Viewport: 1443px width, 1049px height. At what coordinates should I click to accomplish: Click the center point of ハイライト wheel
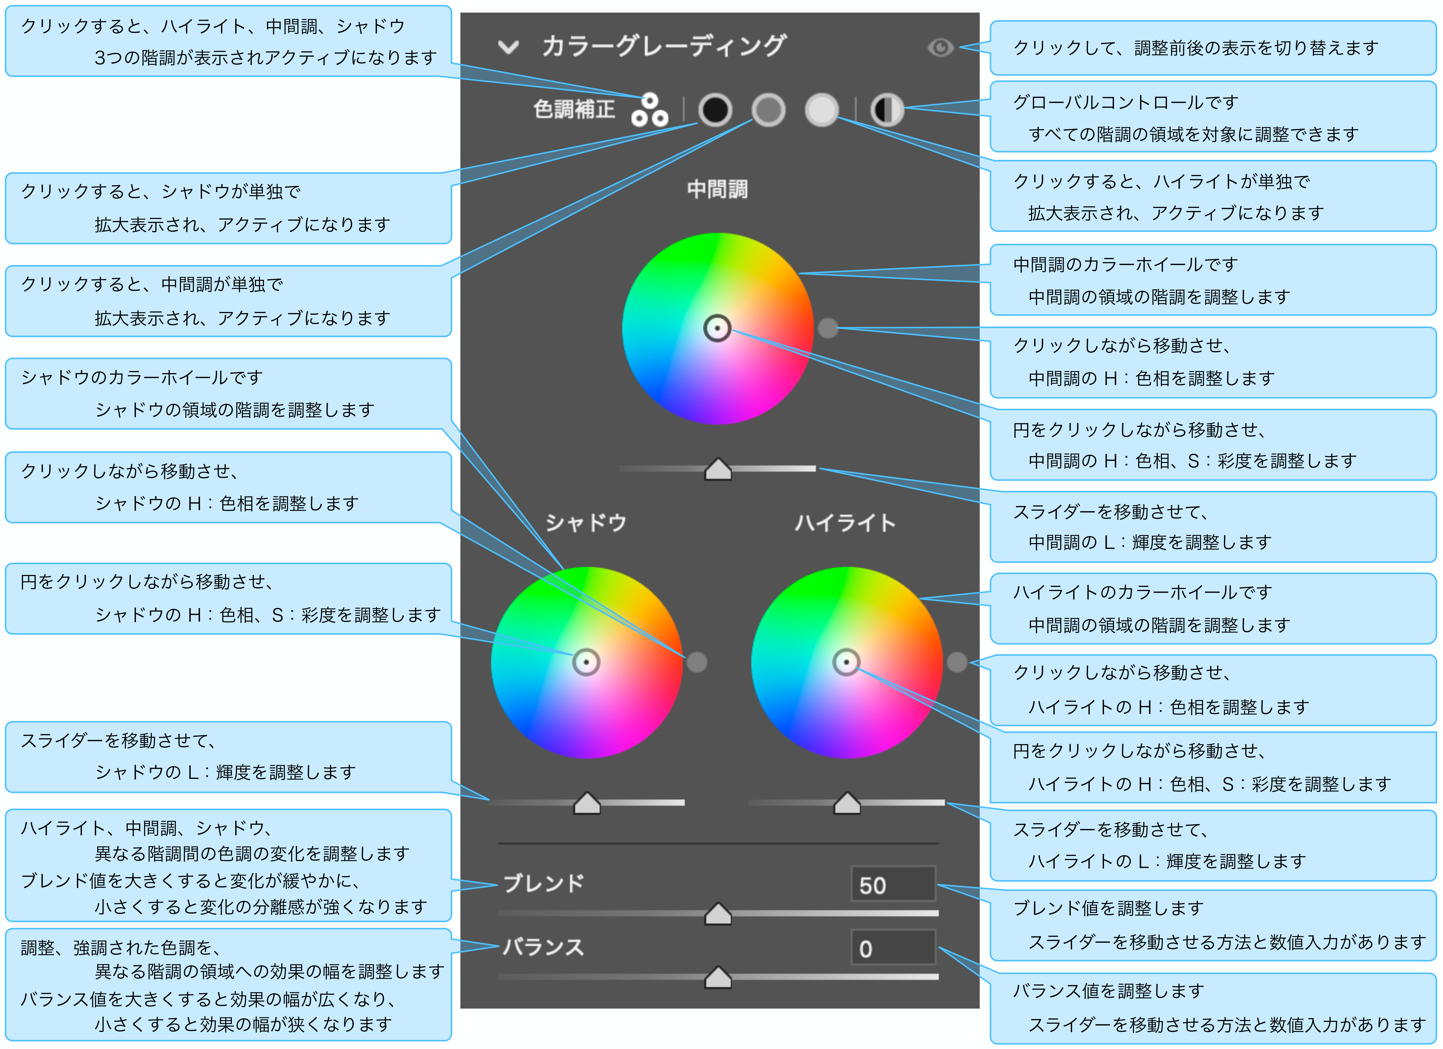[x=847, y=663]
